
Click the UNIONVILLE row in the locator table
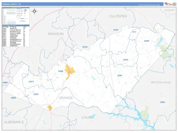[x=14, y=35]
